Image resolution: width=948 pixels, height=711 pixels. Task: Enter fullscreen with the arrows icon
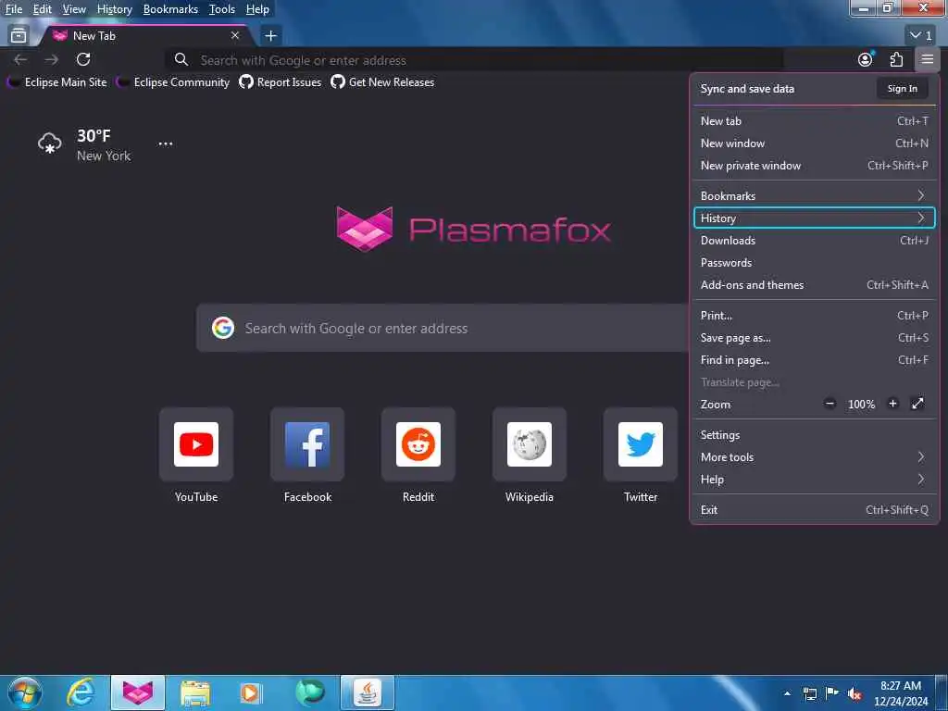[917, 404]
